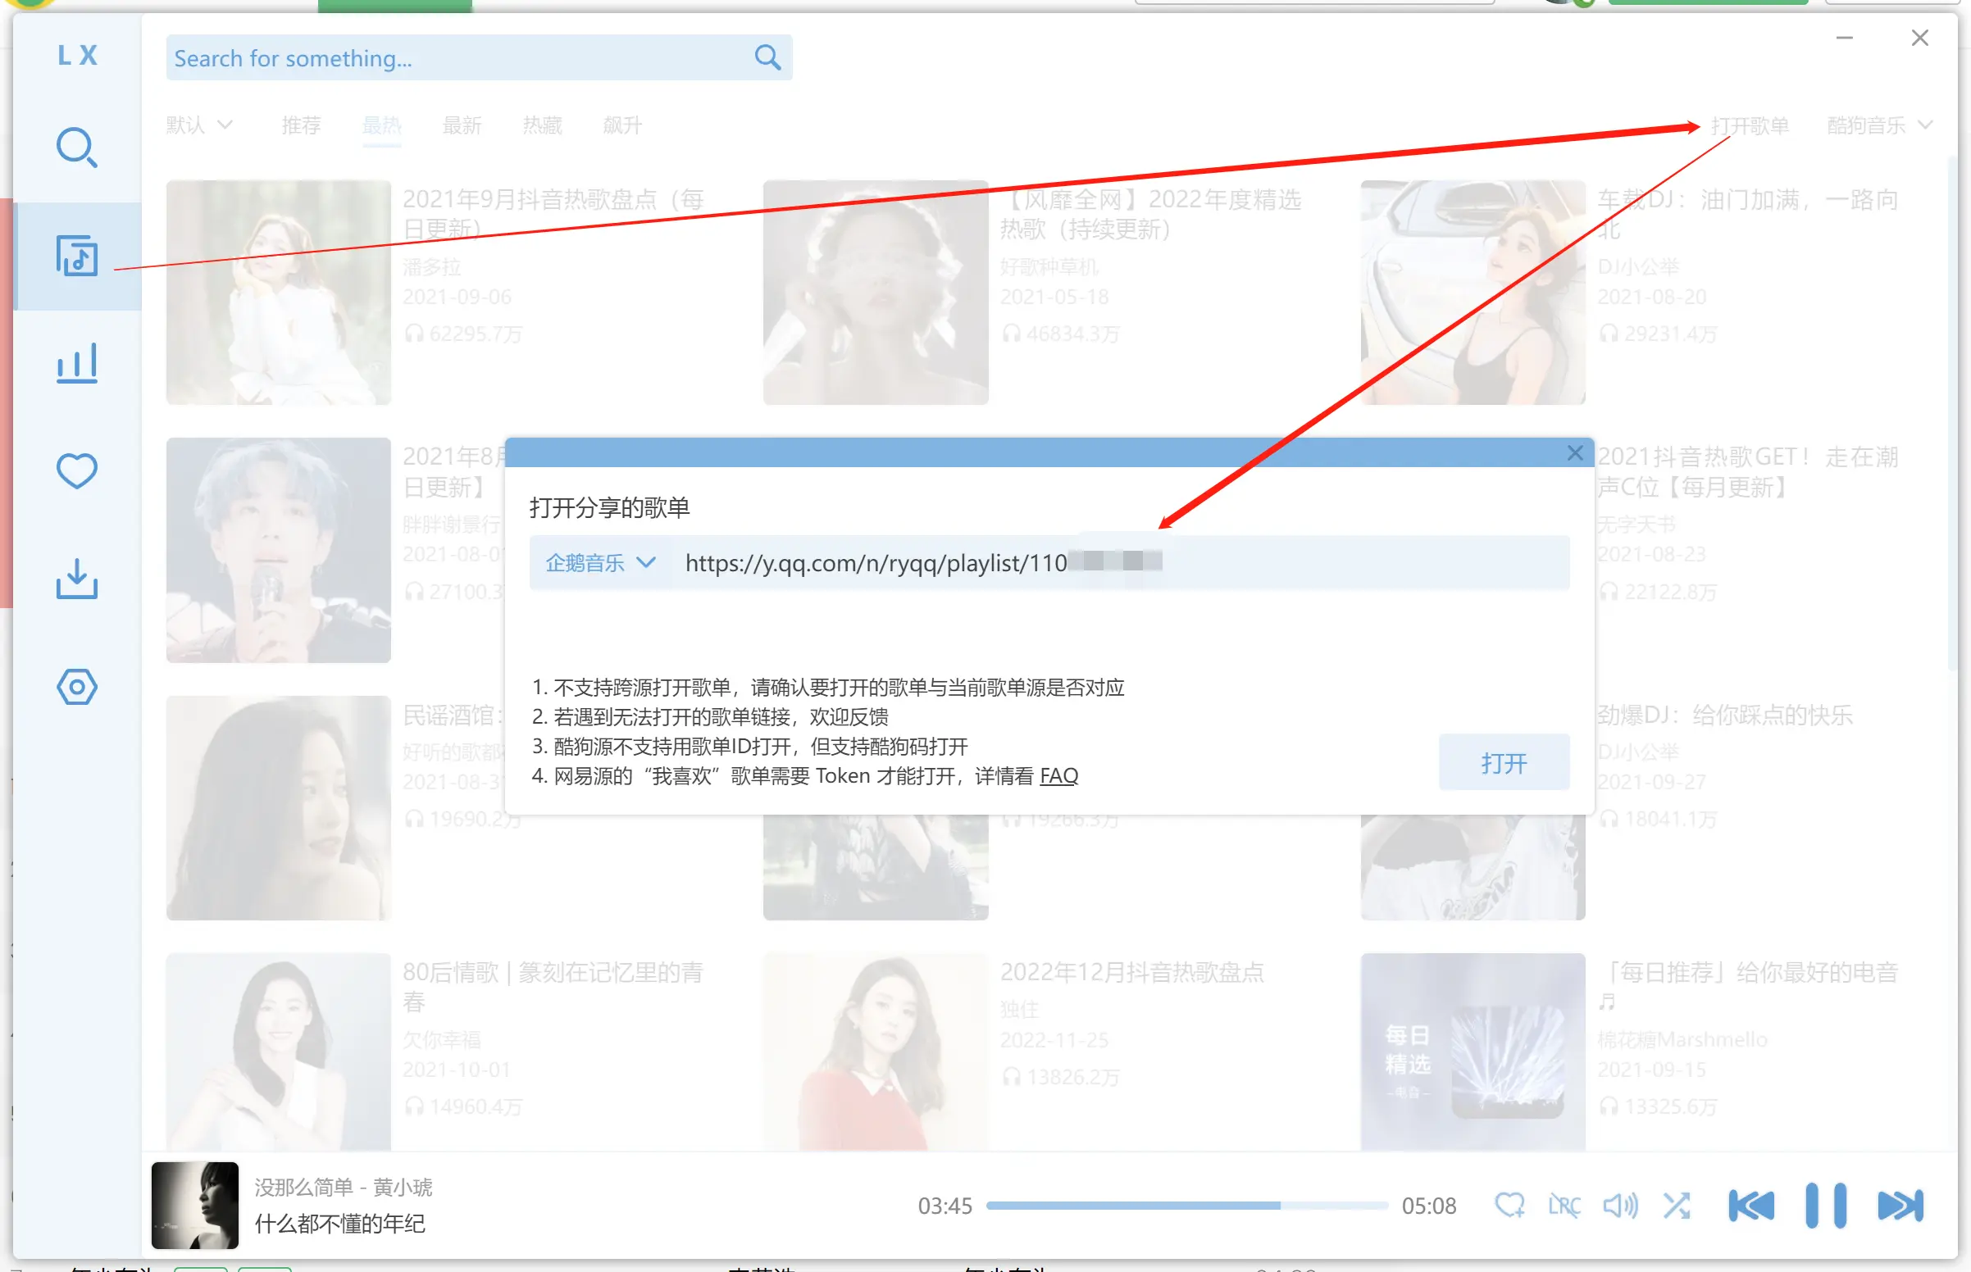Viewport: 1971px width, 1272px height.
Task: Toggle shuffle play mode
Action: tap(1676, 1205)
